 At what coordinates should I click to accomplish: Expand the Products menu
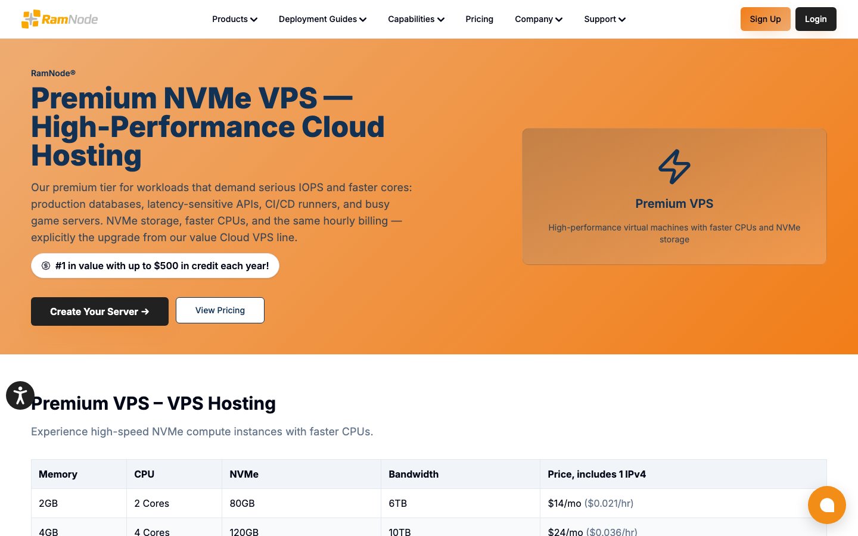coord(235,19)
